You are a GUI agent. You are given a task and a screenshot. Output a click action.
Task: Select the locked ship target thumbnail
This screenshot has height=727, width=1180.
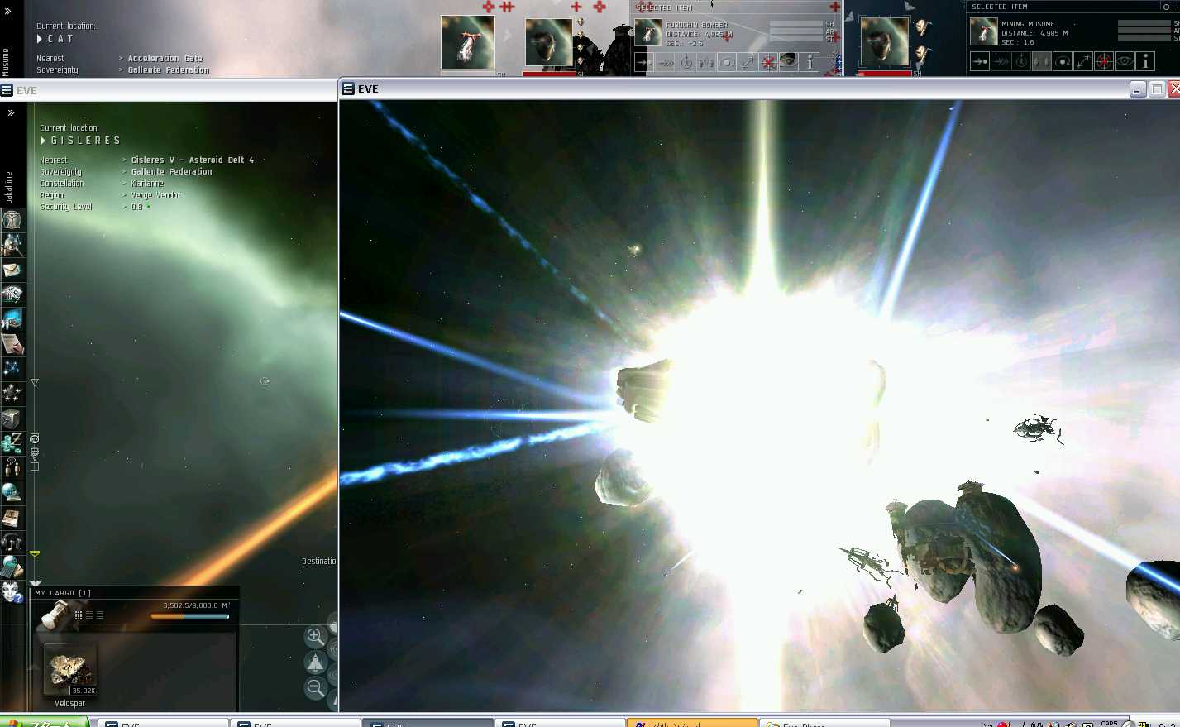tap(468, 43)
